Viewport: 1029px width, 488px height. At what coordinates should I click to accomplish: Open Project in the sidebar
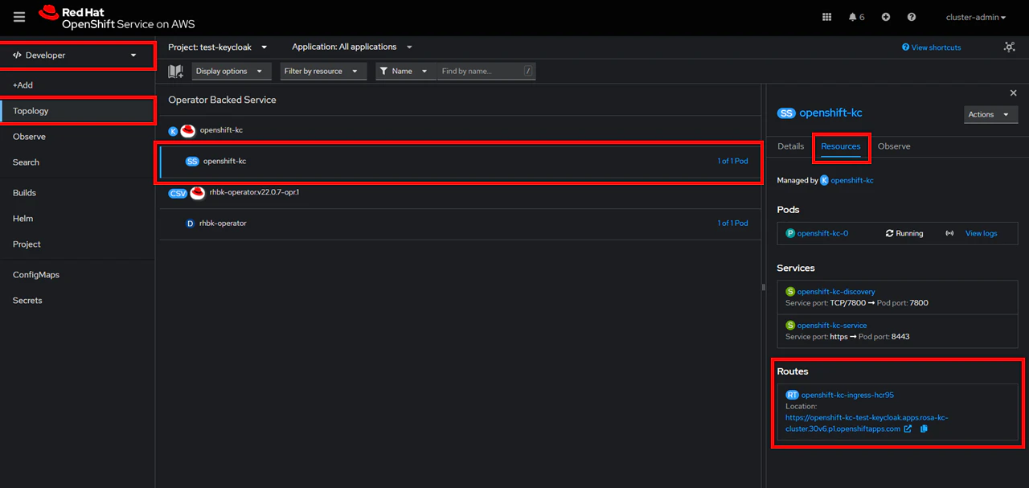tap(77, 244)
